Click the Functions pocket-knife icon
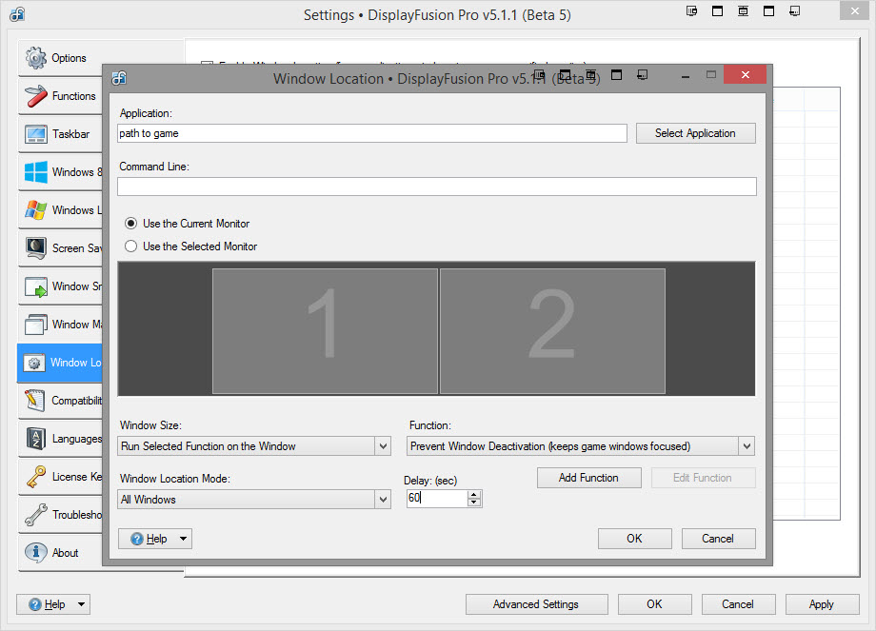 click(36, 96)
